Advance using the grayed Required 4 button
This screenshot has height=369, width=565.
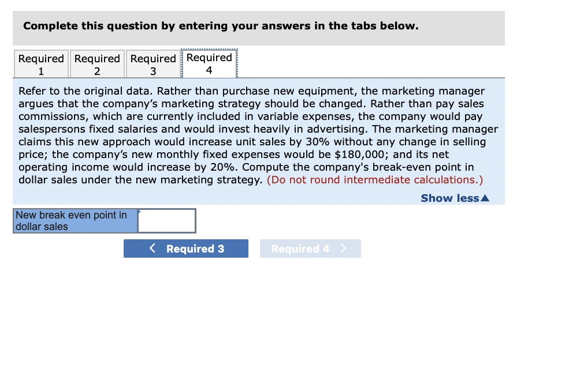[310, 248]
